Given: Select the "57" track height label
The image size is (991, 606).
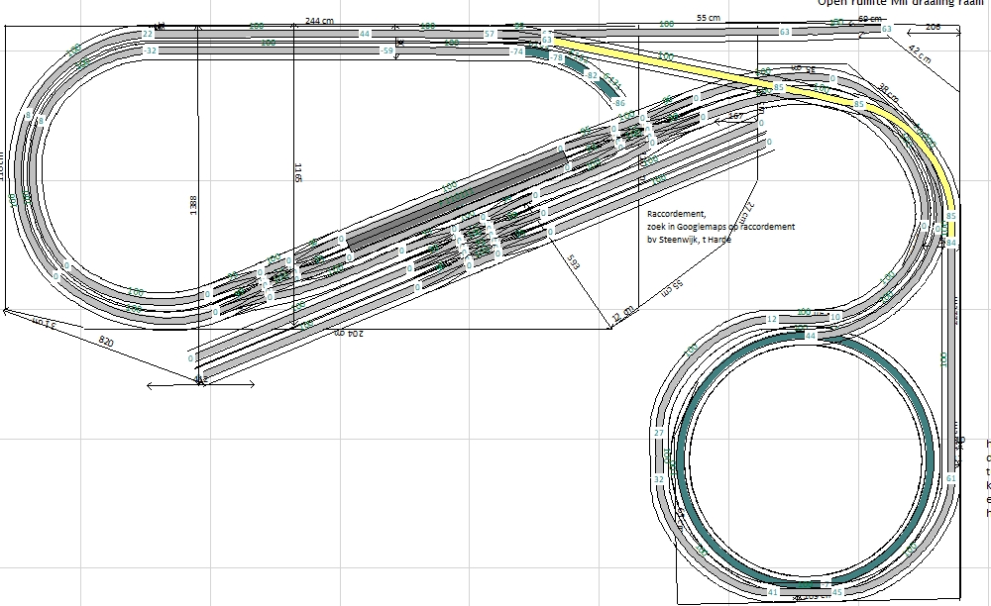Looking at the screenshot, I should pos(490,34).
